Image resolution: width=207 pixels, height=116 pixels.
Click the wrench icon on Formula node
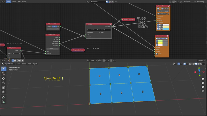110,24
